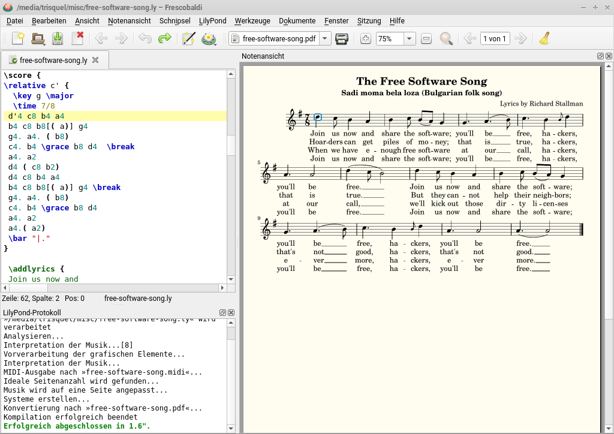Create a new document with the toolbar icon
The image size is (614, 434).
[x=18, y=38]
